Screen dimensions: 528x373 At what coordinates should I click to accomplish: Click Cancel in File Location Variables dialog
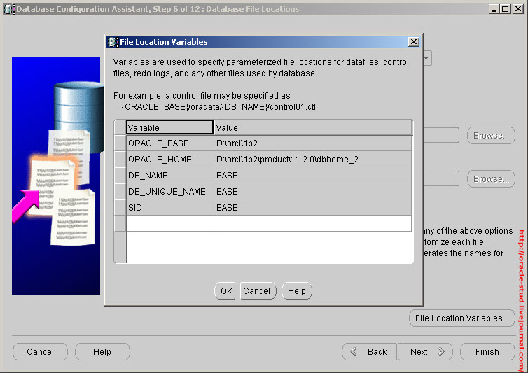[x=258, y=290]
